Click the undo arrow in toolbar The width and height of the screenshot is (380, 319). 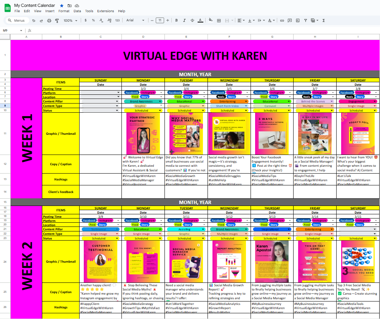point(34,21)
